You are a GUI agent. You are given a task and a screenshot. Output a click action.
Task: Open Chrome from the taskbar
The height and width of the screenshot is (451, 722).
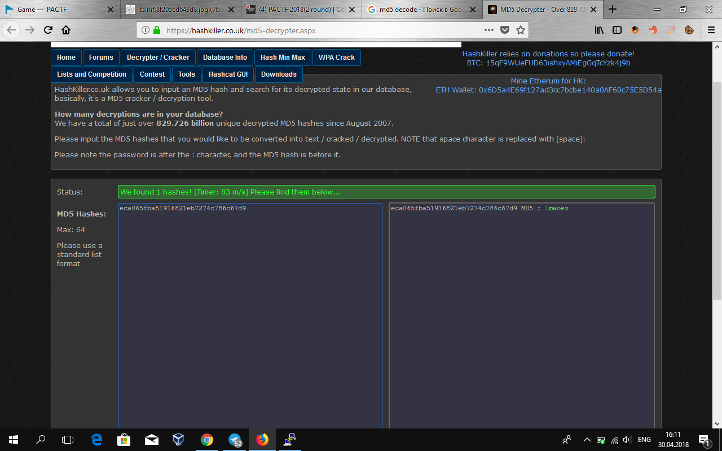(207, 440)
